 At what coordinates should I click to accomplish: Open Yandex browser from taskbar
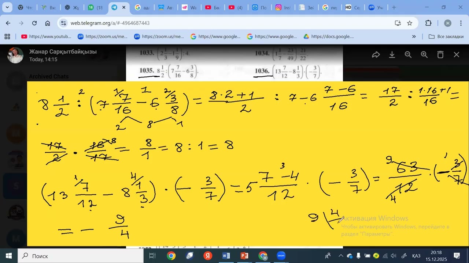208,256
